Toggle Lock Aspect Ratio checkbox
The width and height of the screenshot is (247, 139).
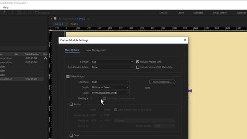pyautogui.click(x=116, y=110)
